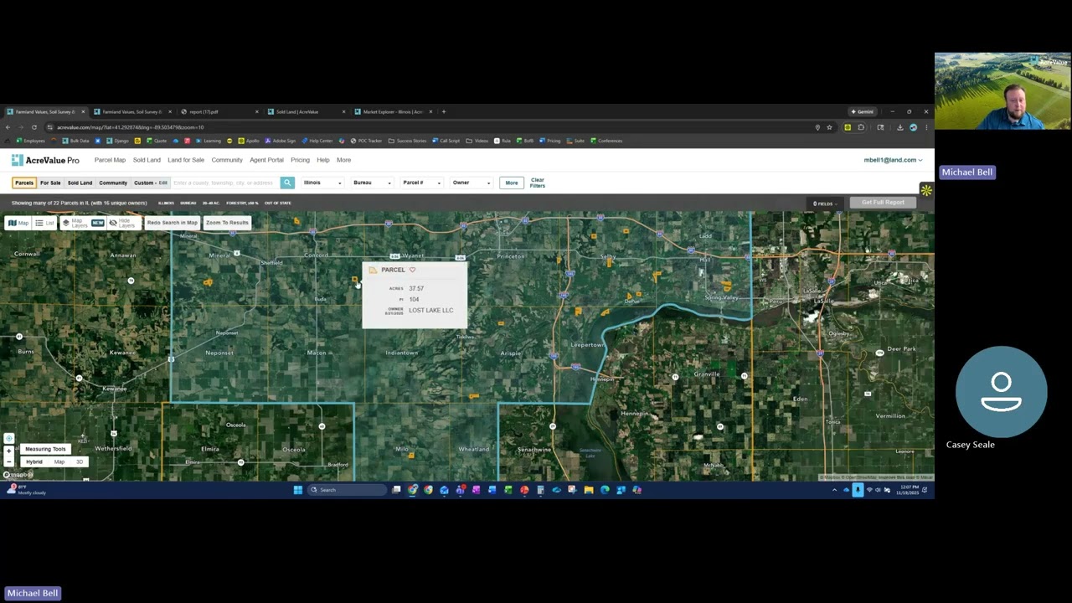The width and height of the screenshot is (1072, 603).
Task: Select the 3D view option
Action: tap(80, 462)
